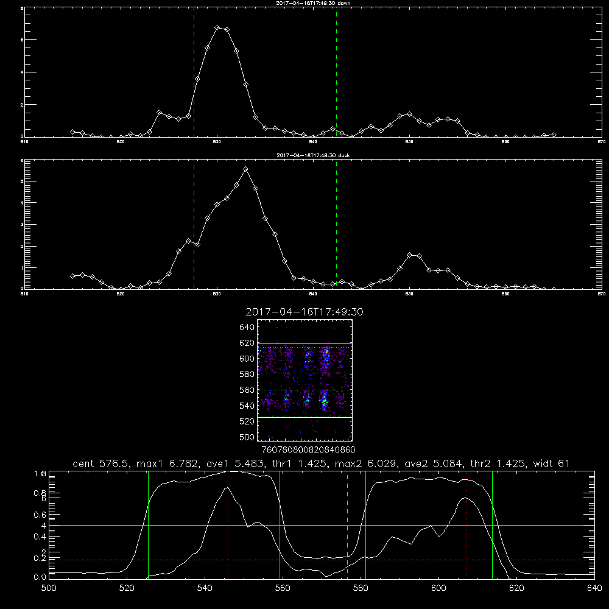Click the bottom plot x-axis label 500
This screenshot has width=609, height=609.
point(49,588)
